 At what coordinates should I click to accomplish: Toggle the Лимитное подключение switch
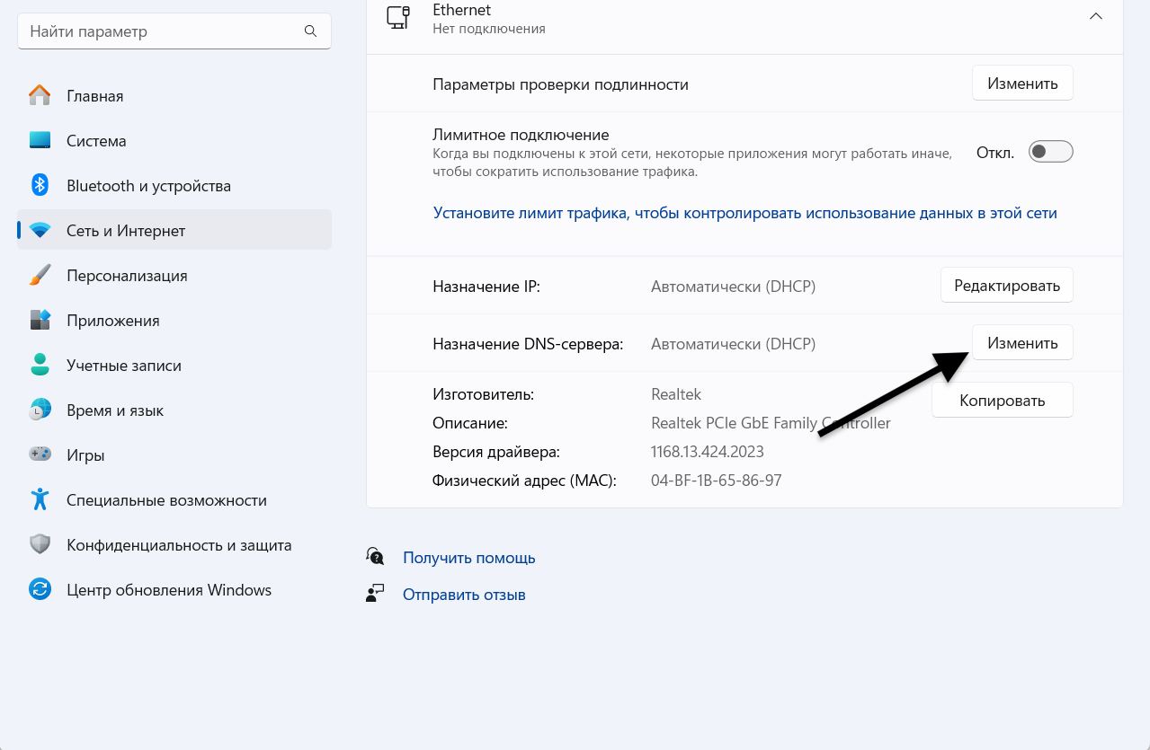coord(1050,152)
